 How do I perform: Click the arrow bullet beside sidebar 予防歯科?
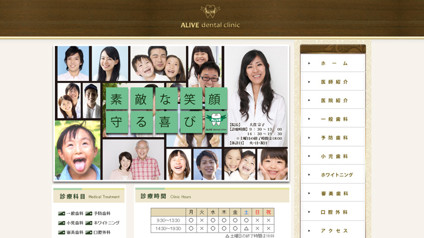point(309,138)
